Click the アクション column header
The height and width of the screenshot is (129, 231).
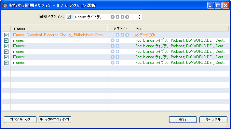(x=120, y=28)
